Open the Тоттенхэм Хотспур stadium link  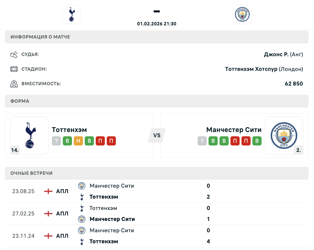[x=251, y=69]
